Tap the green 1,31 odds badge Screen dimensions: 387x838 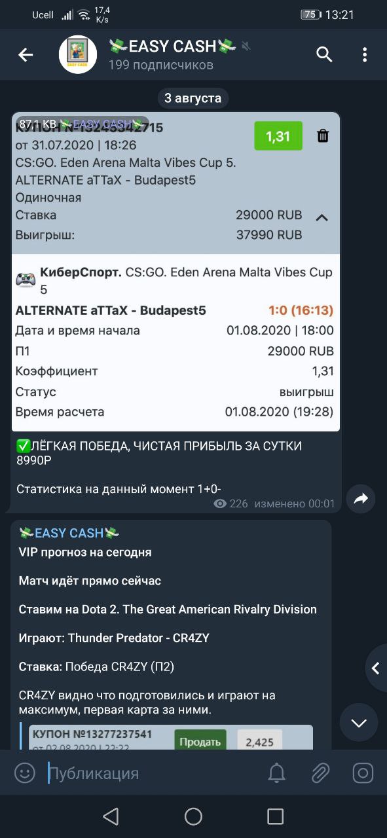coord(278,136)
